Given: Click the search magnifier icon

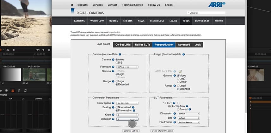Looking at the screenshot, I should tap(190, 13).
